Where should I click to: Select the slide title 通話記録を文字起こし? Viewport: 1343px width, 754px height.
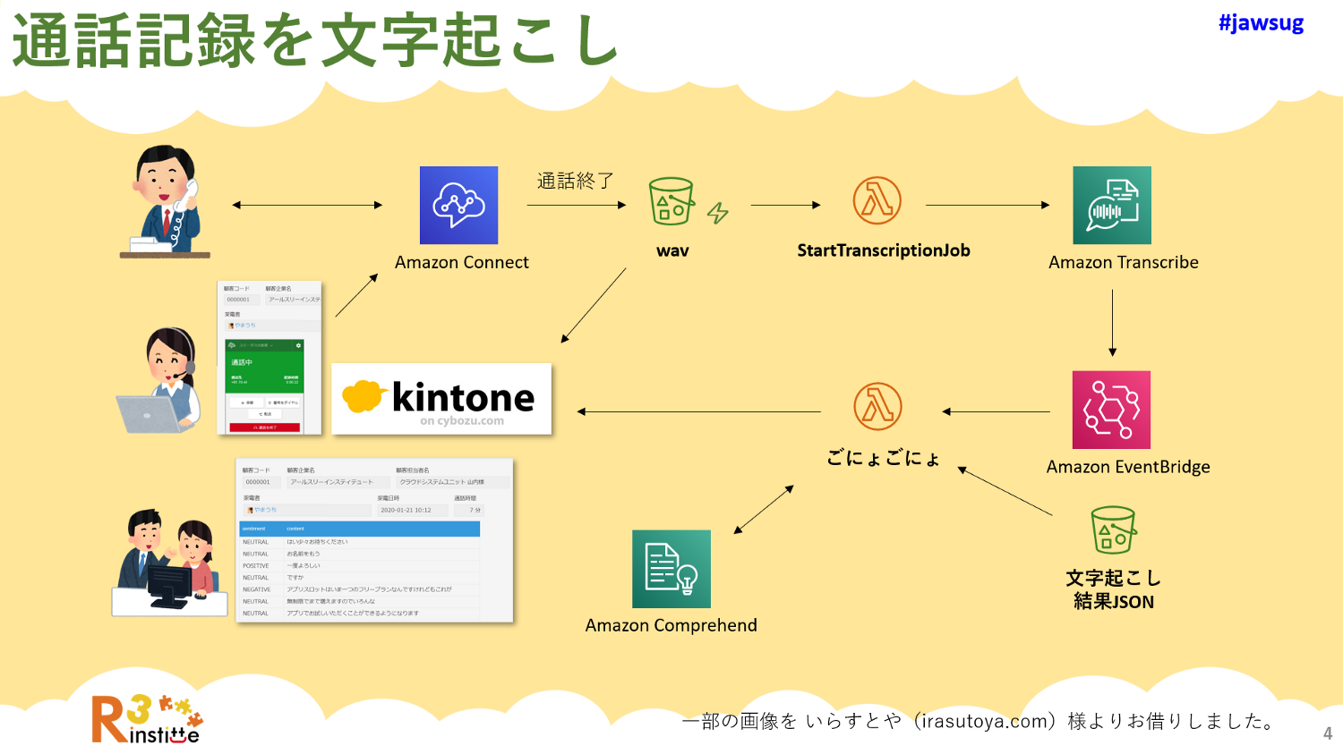(315, 41)
